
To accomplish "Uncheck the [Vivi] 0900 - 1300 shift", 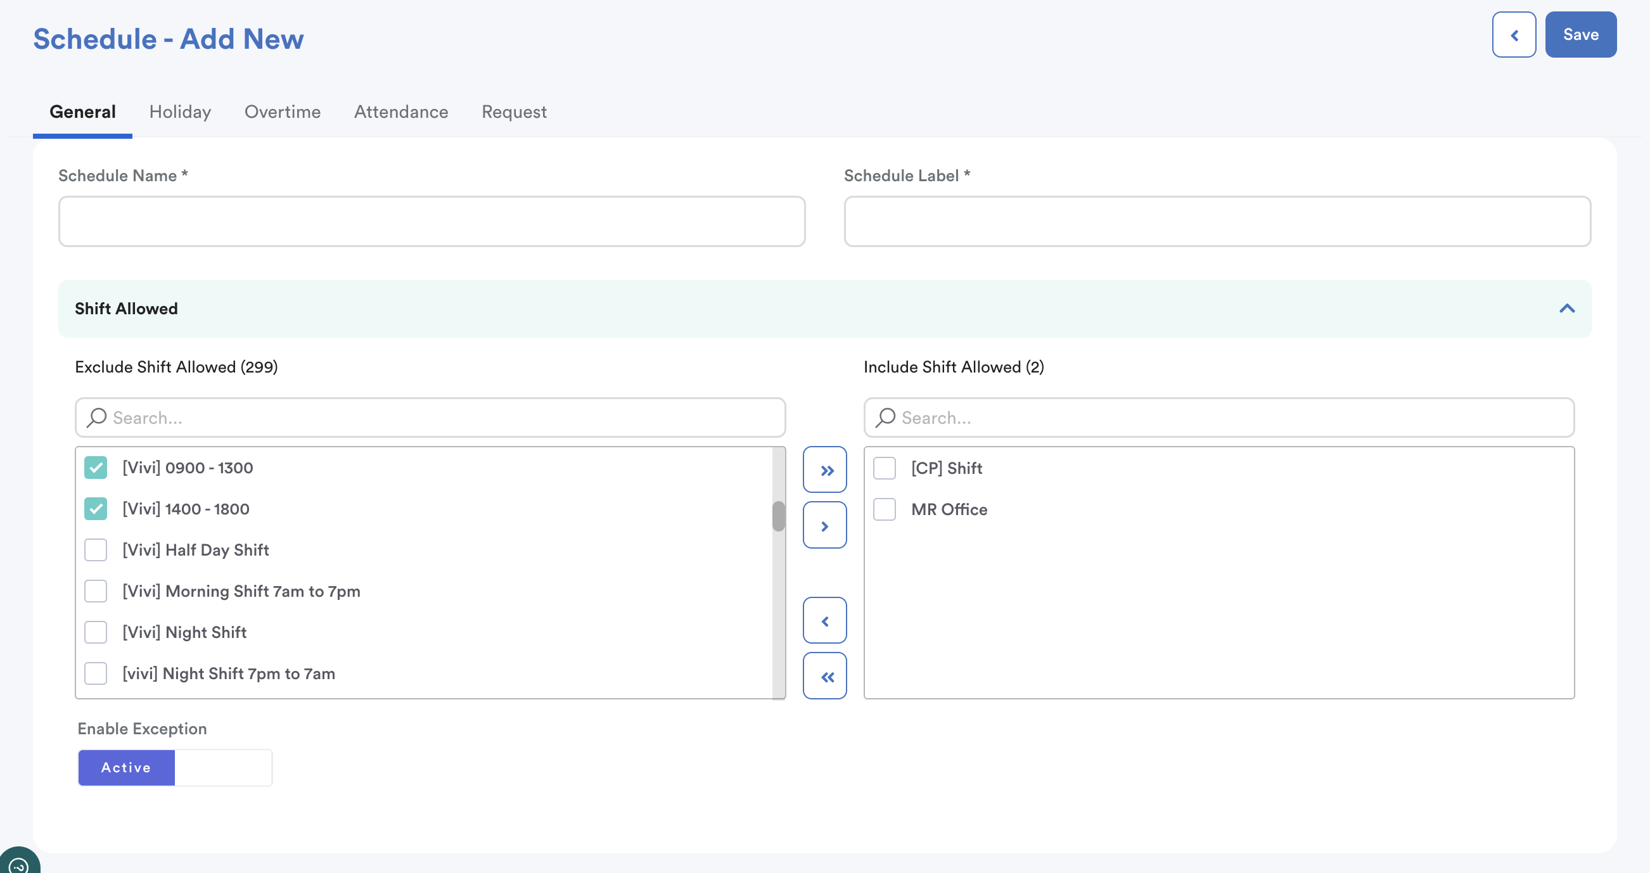I will pos(96,468).
